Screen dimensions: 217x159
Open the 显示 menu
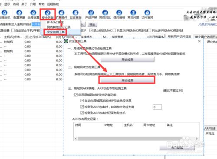pyautogui.click(x=7, y=4)
